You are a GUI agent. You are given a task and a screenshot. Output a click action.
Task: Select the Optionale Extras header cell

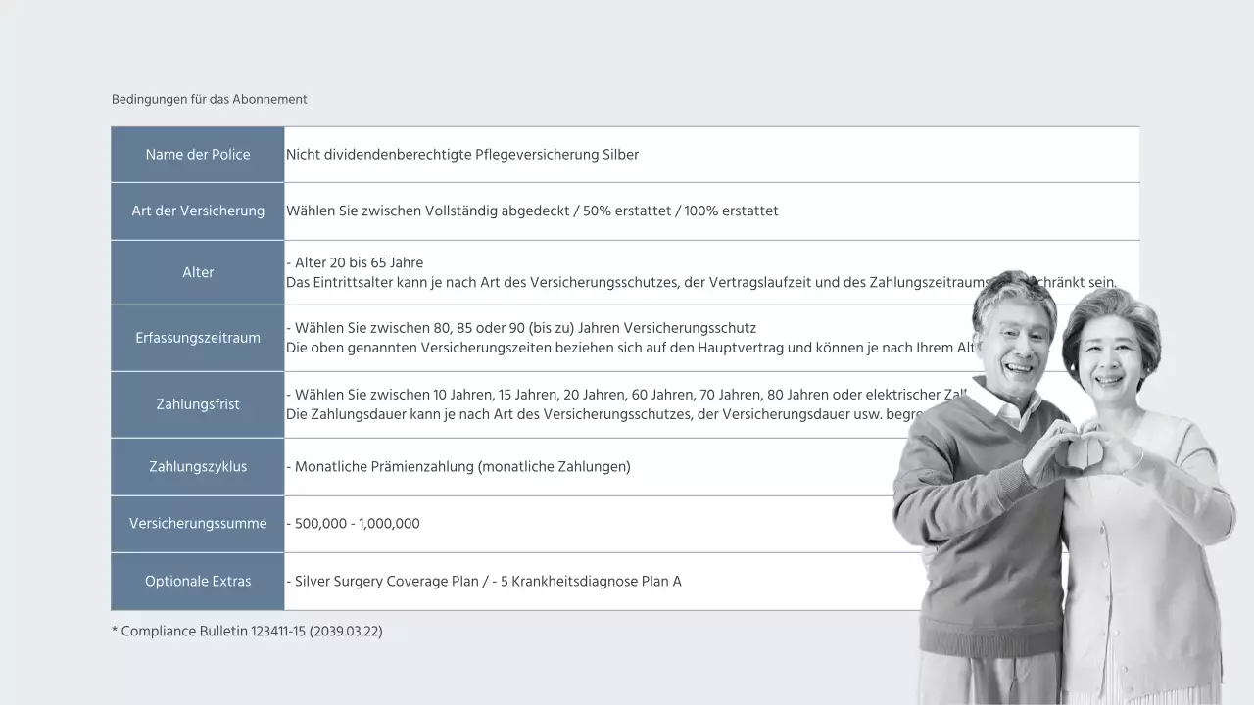pyautogui.click(x=197, y=581)
